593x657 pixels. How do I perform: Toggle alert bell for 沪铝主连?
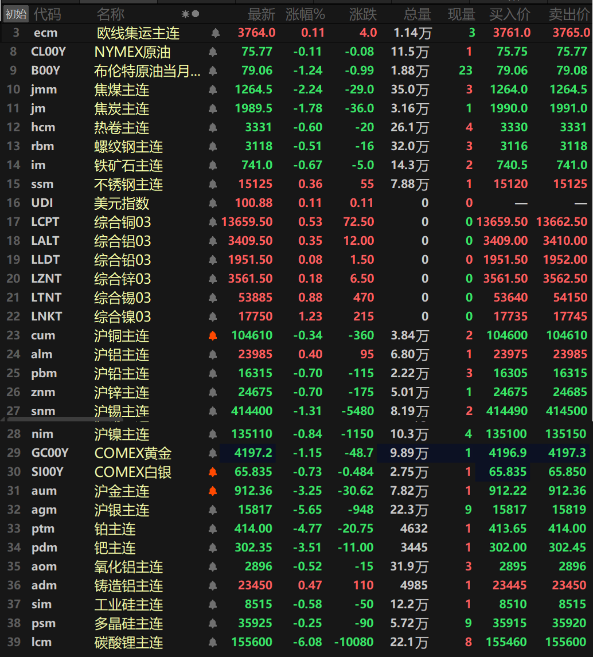(x=213, y=354)
